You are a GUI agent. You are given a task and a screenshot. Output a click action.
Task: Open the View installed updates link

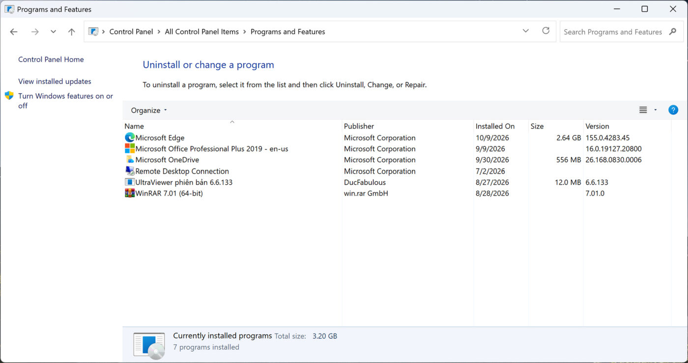click(x=55, y=82)
